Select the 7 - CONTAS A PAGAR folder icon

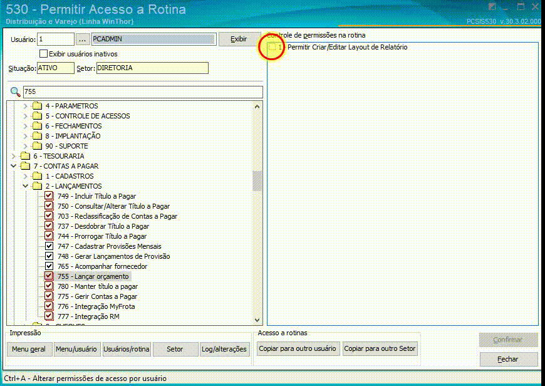tap(25, 166)
